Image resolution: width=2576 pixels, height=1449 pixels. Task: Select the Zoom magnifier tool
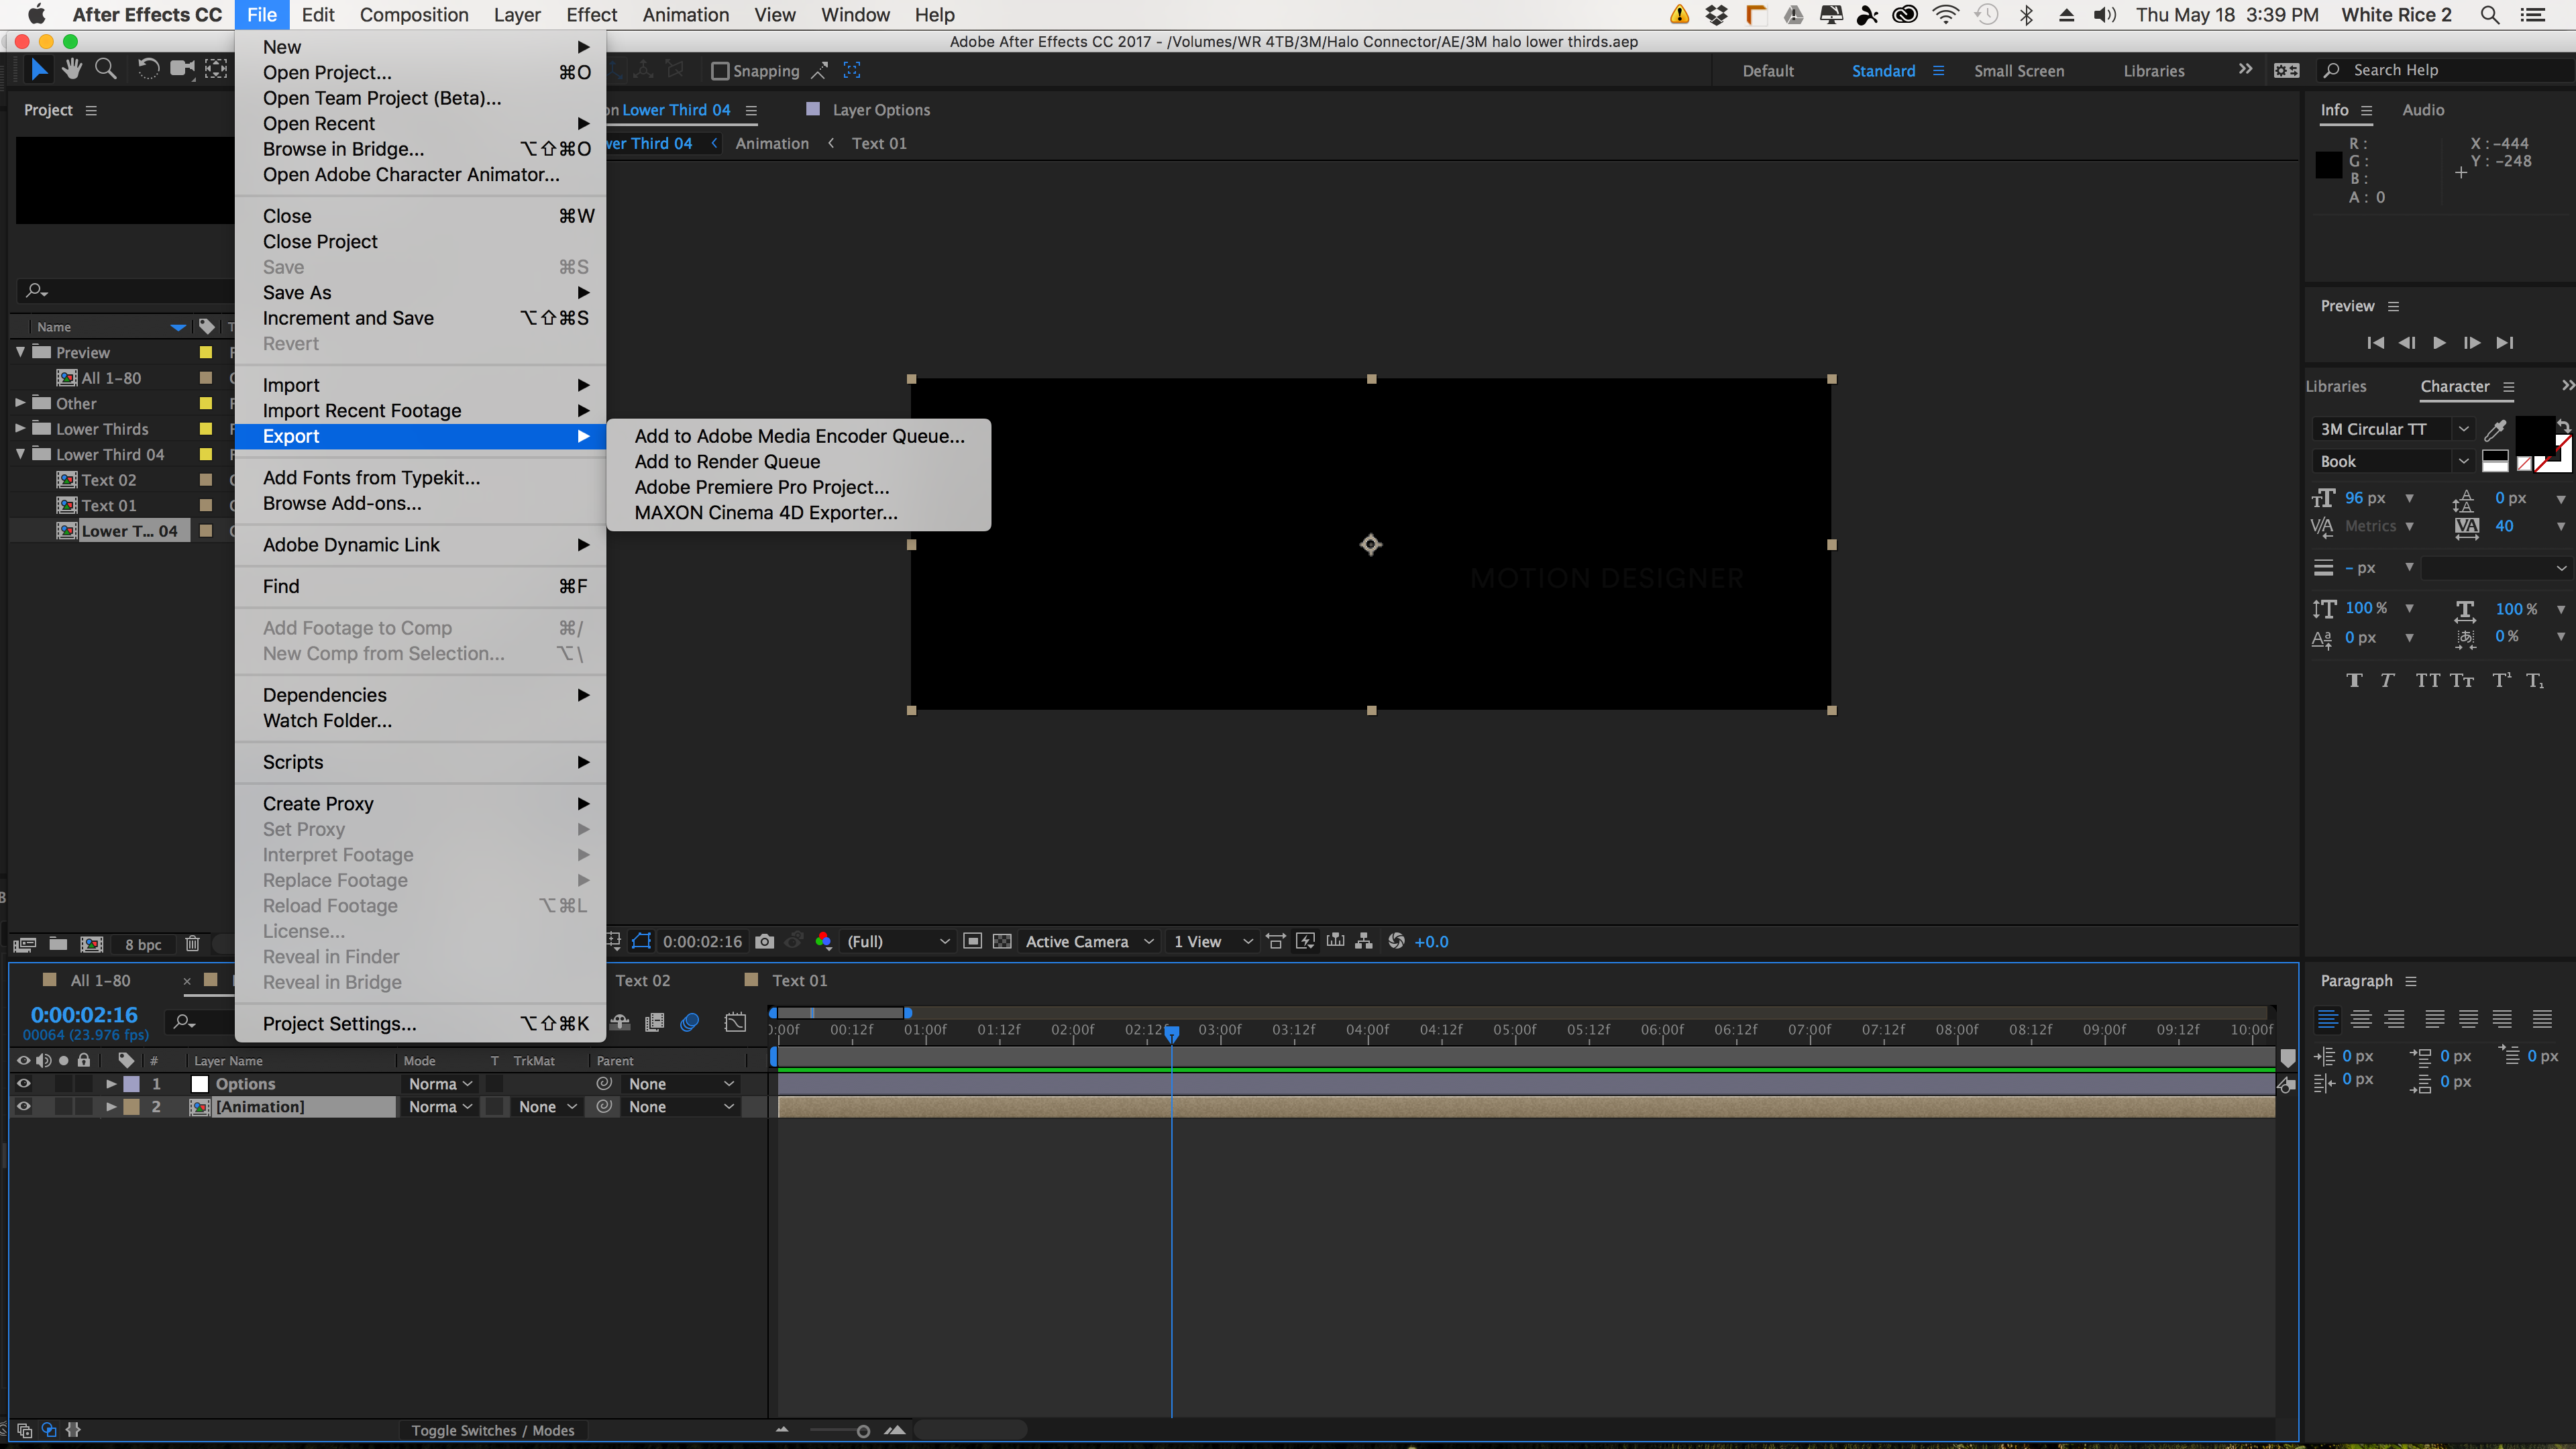coord(105,69)
